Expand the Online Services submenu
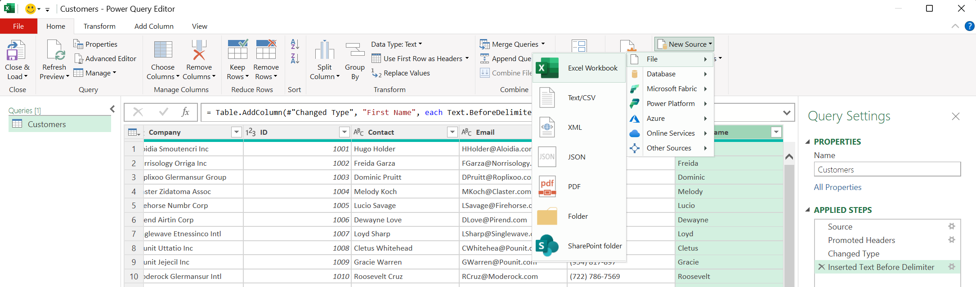This screenshot has height=287, width=976. [x=670, y=133]
